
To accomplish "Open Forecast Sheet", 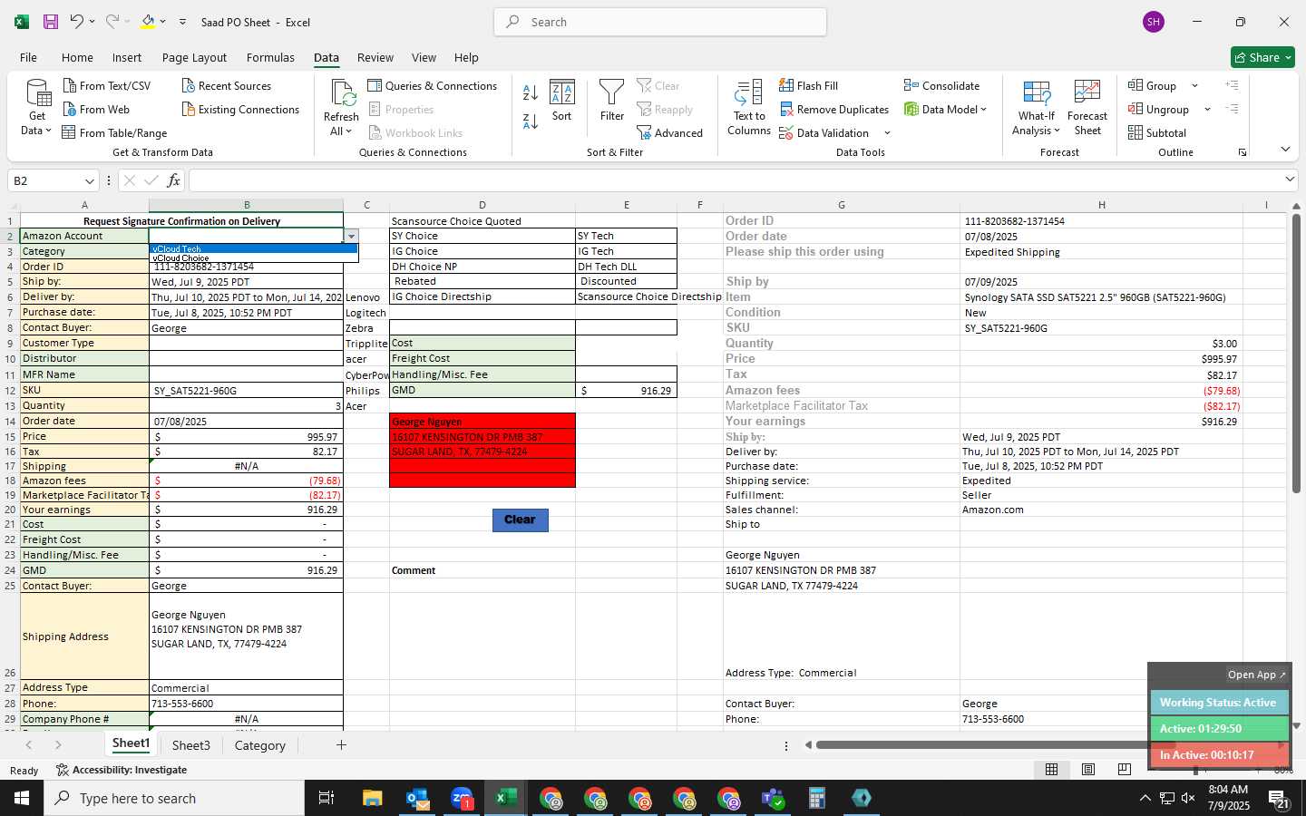I will click(x=1087, y=107).
